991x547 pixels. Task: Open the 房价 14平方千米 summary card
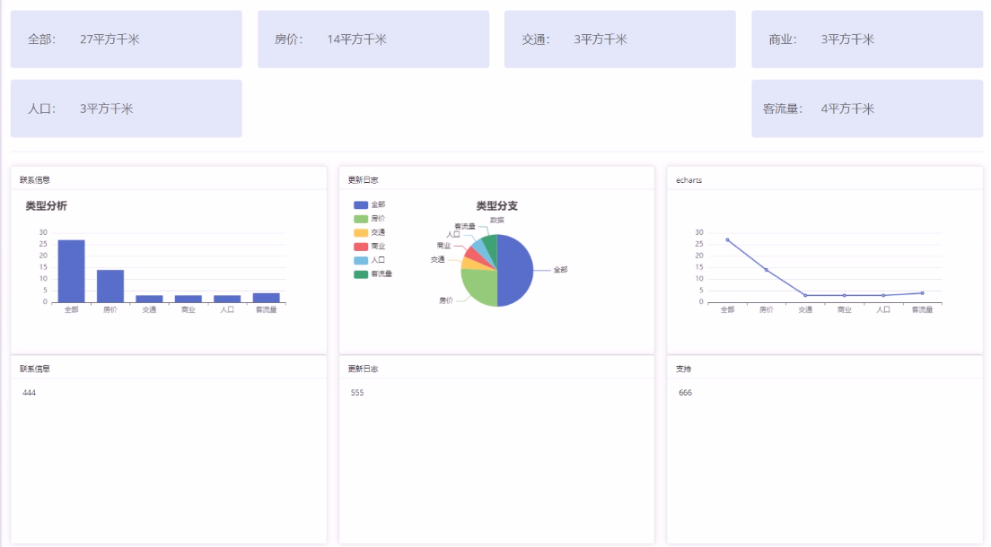pos(373,39)
